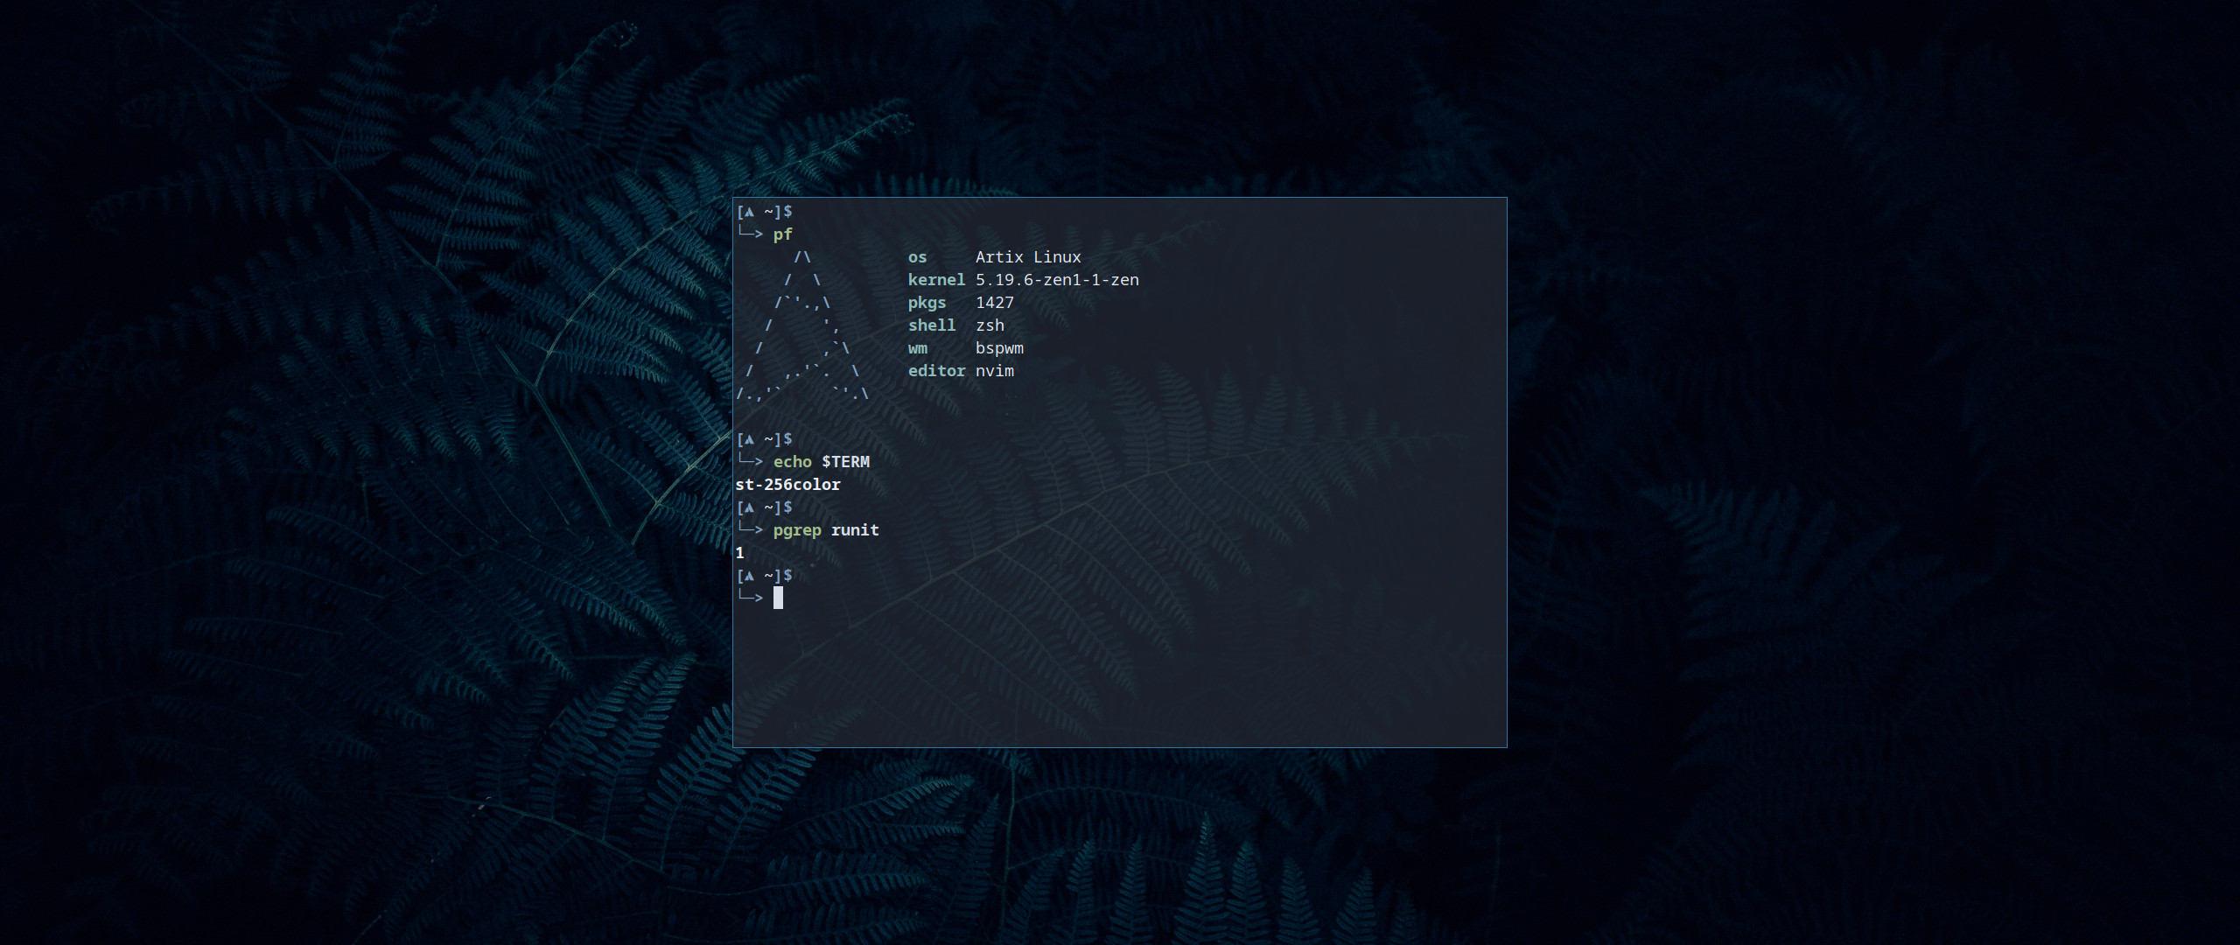Click the pgrep output '1'
This screenshot has width=2240, height=945.
(x=739, y=553)
